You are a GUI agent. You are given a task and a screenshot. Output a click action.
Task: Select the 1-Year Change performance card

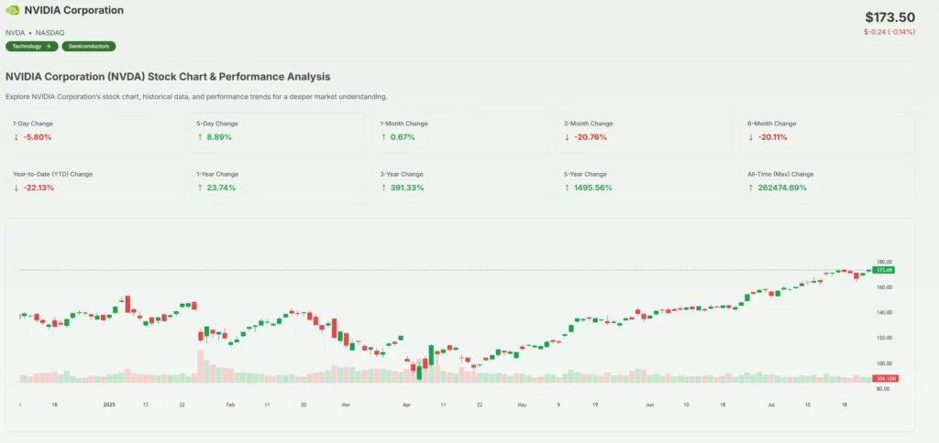click(277, 181)
